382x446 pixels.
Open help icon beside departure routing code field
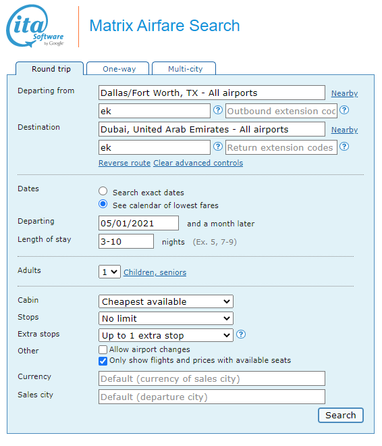click(x=218, y=110)
